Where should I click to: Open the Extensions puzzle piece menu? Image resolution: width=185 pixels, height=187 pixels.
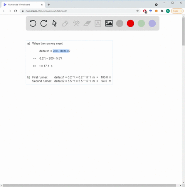click(162, 11)
